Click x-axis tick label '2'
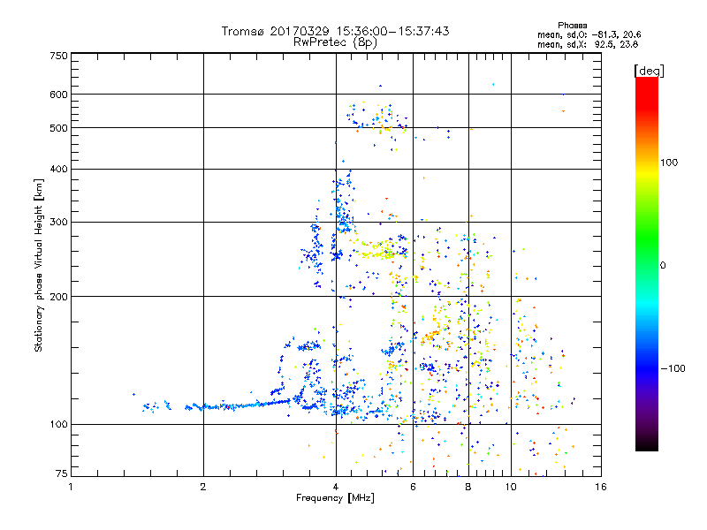Image resolution: width=707 pixels, height=530 pixels. click(x=203, y=487)
